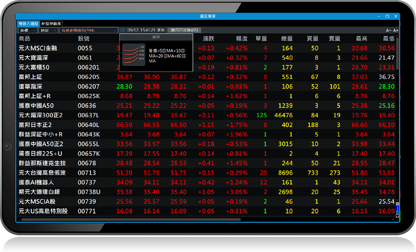416x252 pixels.
Task: Sort by the 商品 column header
Action: (x=24, y=38)
